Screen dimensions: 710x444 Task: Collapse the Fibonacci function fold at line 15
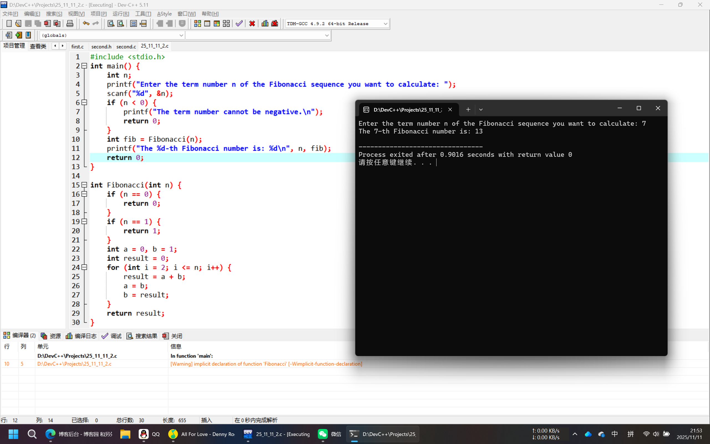84,185
